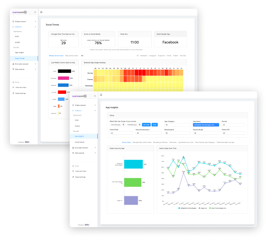Open Manufacturer filter dropdown

pyautogui.click(x=177, y=133)
